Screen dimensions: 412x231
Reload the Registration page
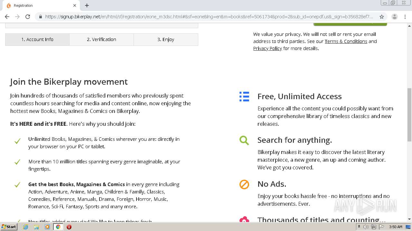tap(28, 17)
